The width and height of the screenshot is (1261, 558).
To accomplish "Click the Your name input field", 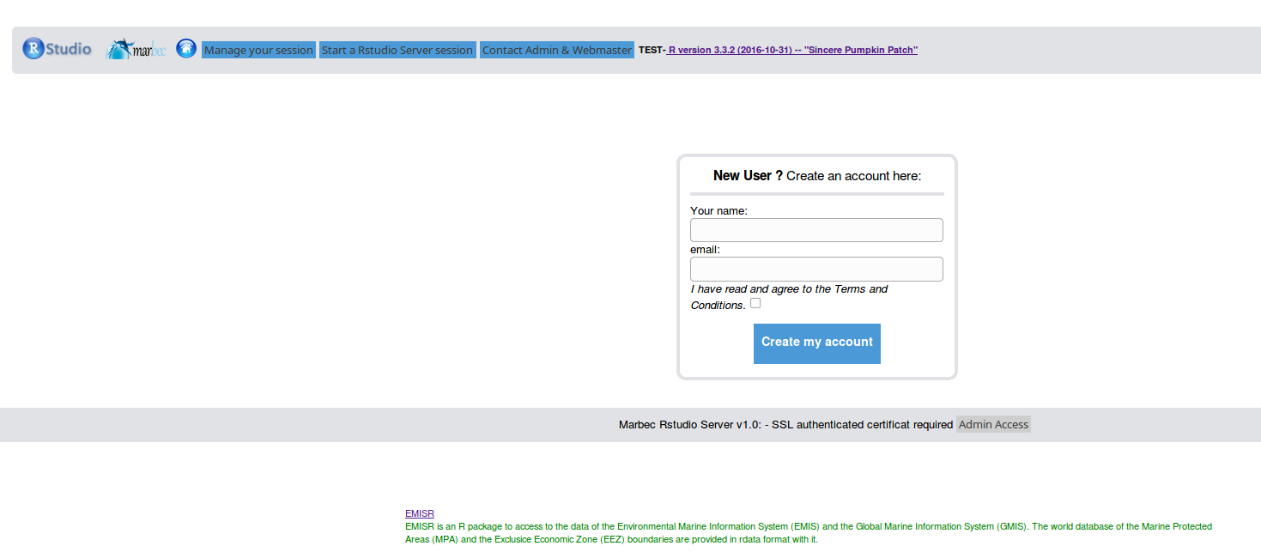I will [x=815, y=230].
